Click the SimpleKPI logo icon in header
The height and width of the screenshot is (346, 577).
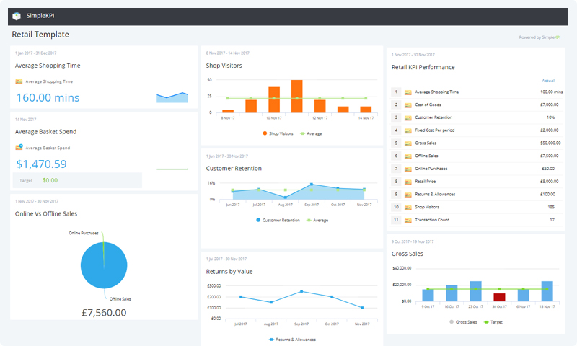[x=17, y=17]
